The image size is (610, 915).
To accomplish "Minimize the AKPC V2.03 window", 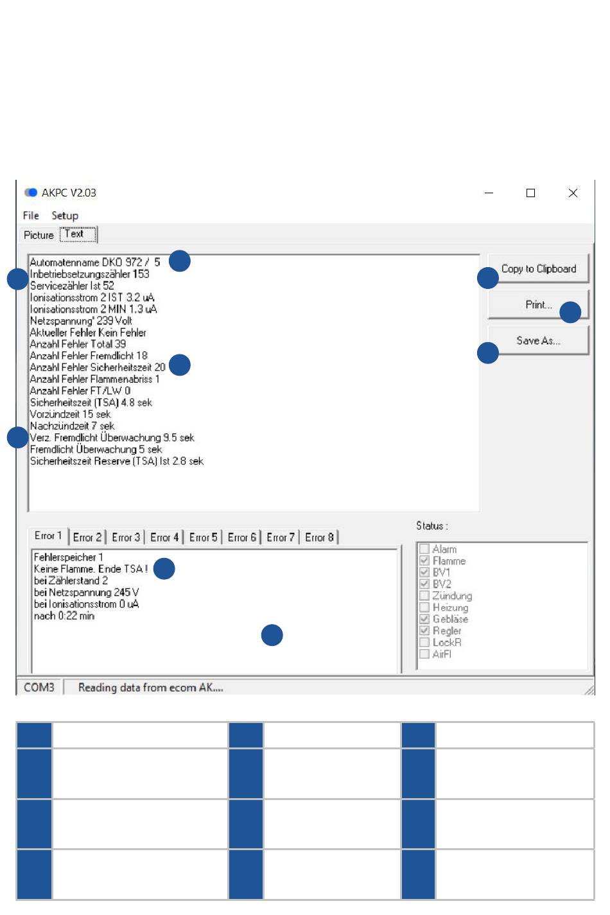I will pos(489,193).
